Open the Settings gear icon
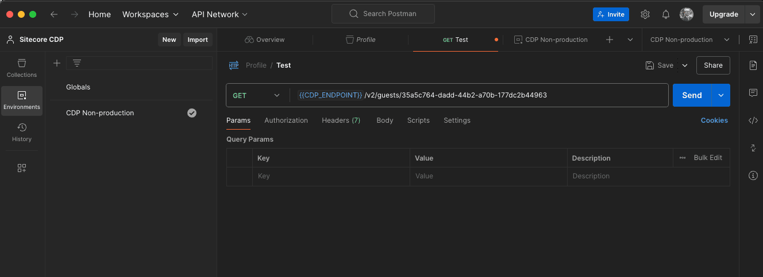Image resolution: width=763 pixels, height=277 pixels. coord(645,14)
